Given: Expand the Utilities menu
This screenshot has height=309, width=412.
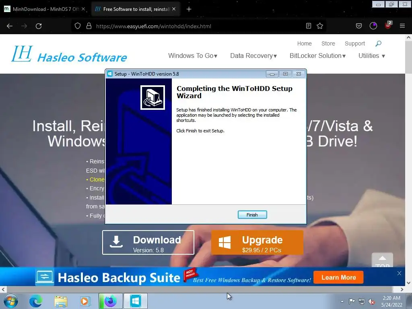Looking at the screenshot, I should coord(372,56).
